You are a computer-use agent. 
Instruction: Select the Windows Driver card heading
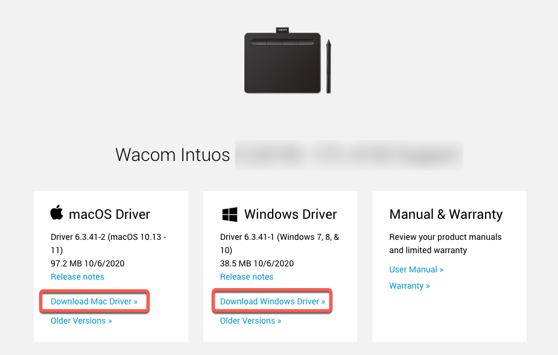[x=290, y=214]
